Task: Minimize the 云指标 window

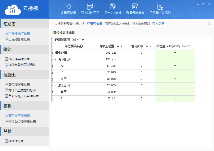Action: 198,4
